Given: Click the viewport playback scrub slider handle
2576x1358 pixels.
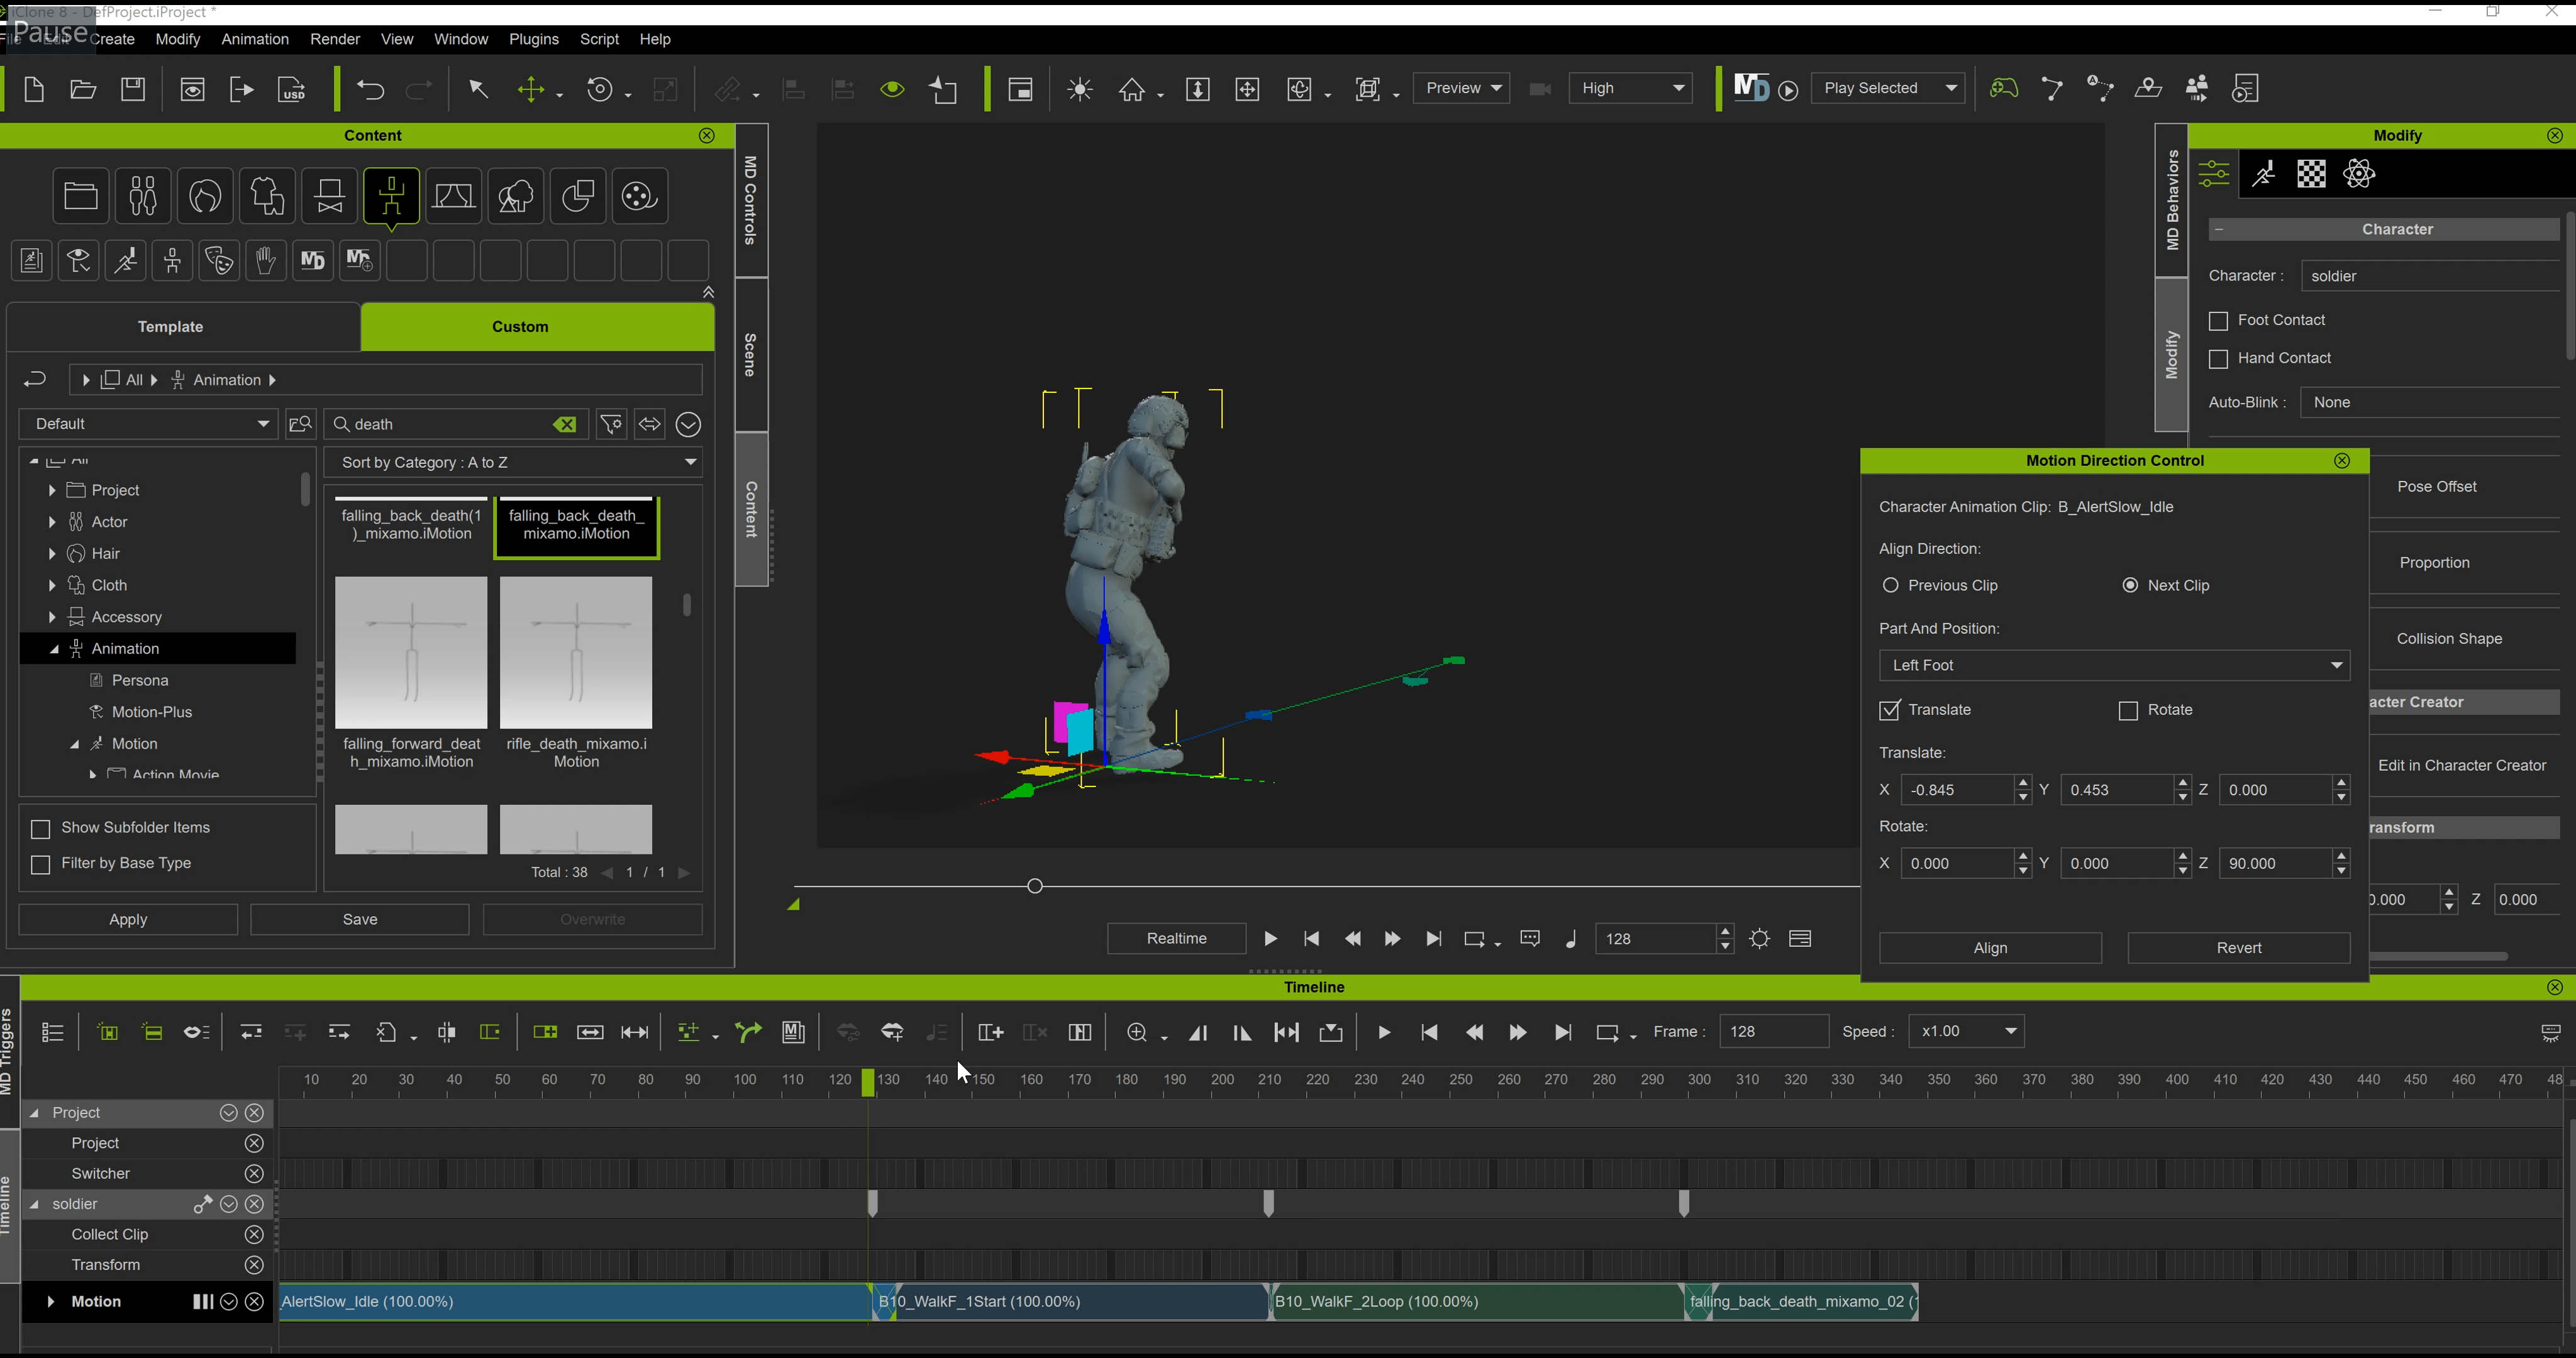Looking at the screenshot, I should (x=1035, y=885).
